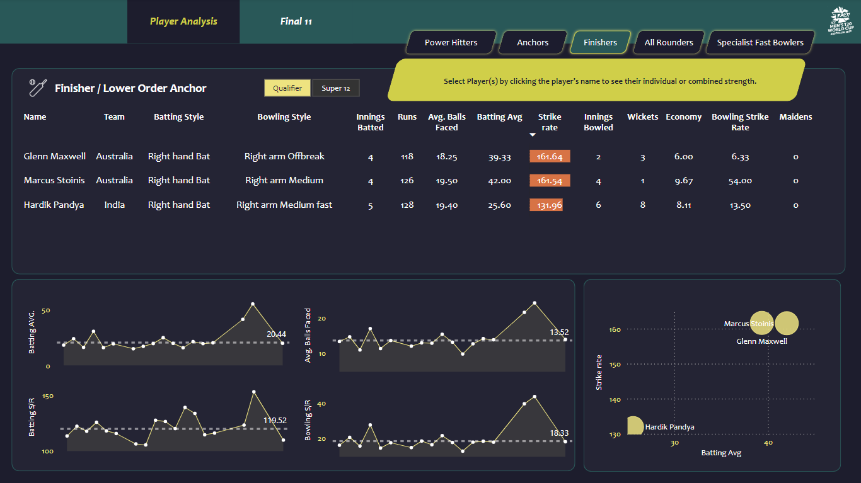The image size is (861, 483).
Task: Sort by the Runs column header
Action: pyautogui.click(x=407, y=117)
